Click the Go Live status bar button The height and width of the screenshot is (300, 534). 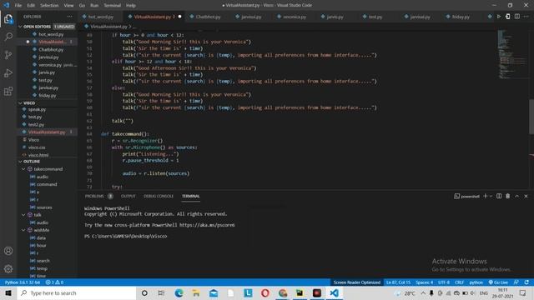tap(498, 282)
